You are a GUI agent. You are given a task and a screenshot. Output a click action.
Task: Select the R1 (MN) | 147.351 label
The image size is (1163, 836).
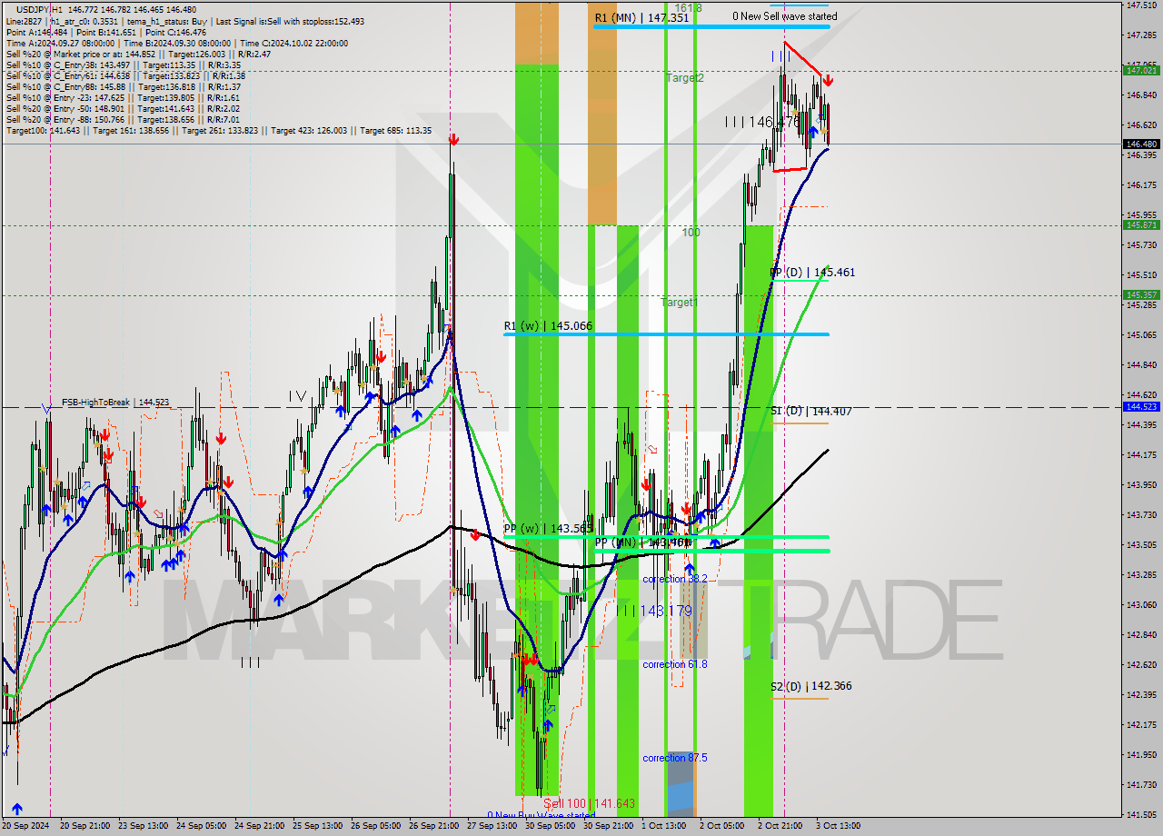[641, 17]
